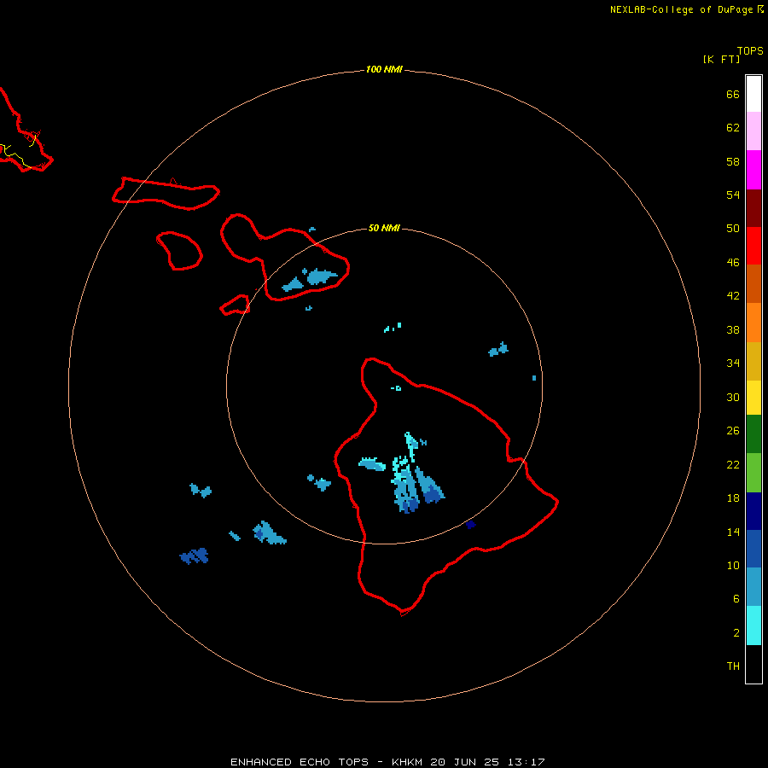Click the legend value 18
The height and width of the screenshot is (768, 768).
click(x=733, y=497)
